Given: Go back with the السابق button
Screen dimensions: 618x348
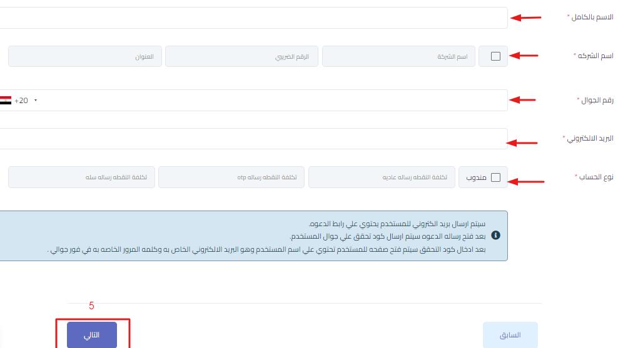Looking at the screenshot, I should coord(510,335).
